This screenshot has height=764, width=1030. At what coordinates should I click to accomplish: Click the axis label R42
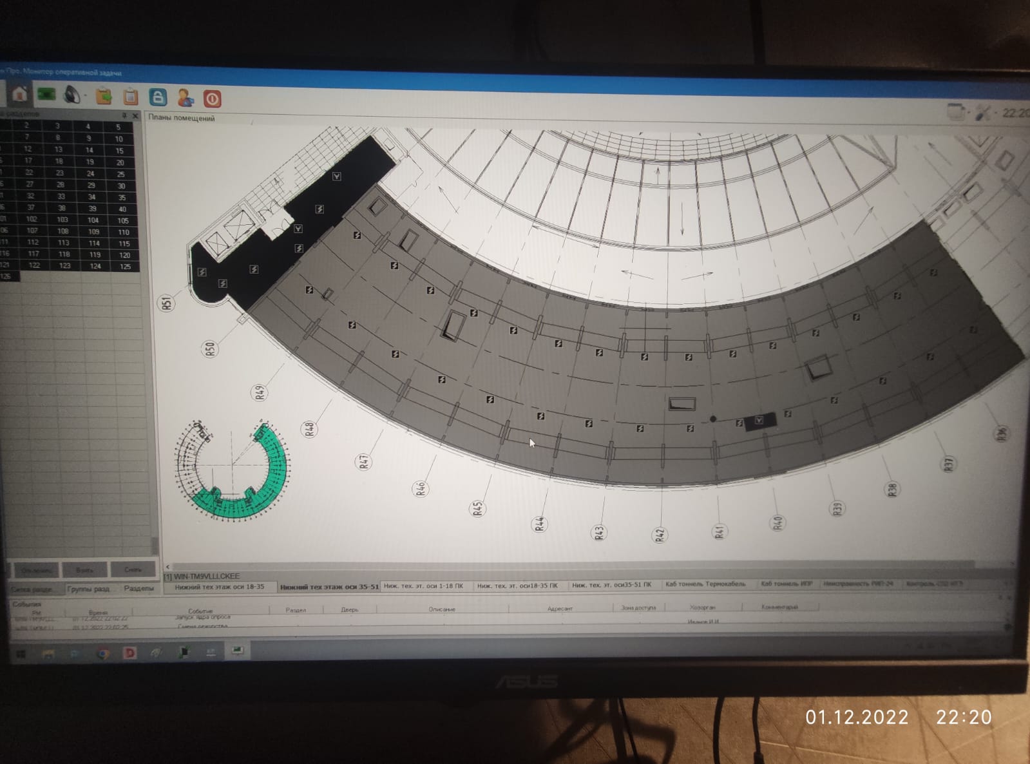(660, 535)
